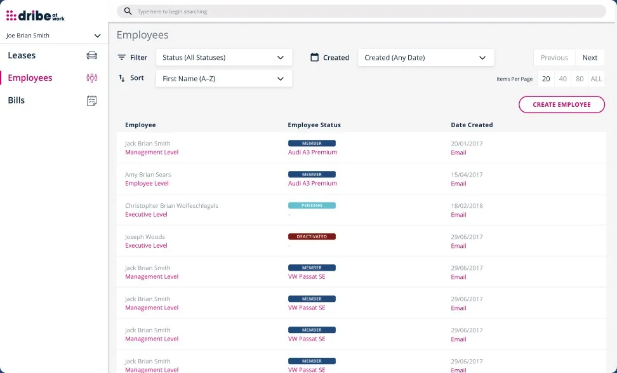
Task: Open the First Name (A–Z) sort dropdown
Action: click(224, 78)
